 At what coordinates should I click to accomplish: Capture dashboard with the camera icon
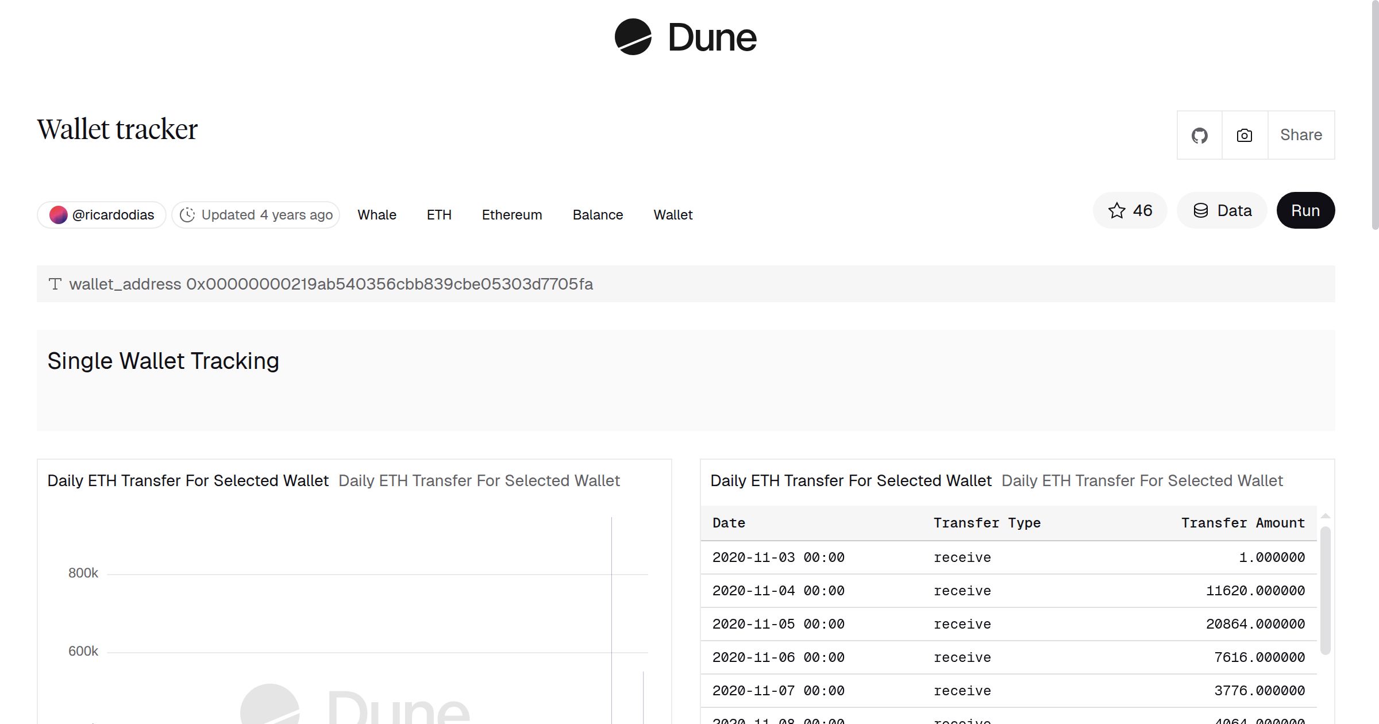tap(1243, 135)
